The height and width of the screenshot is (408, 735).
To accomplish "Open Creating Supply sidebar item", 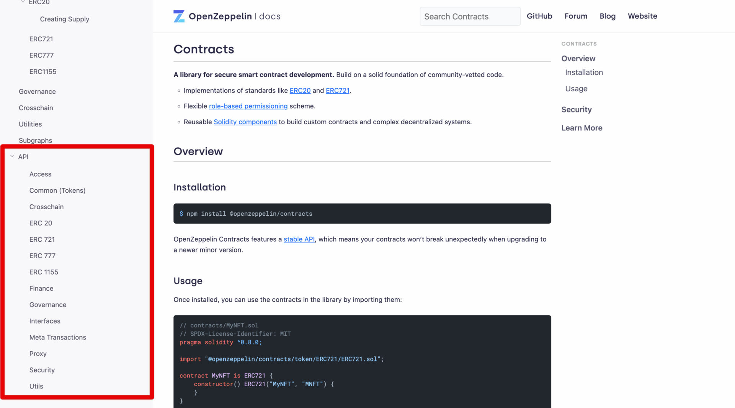I will tap(65, 19).
